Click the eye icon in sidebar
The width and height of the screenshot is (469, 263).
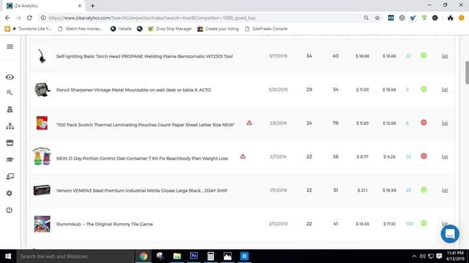pyautogui.click(x=10, y=77)
